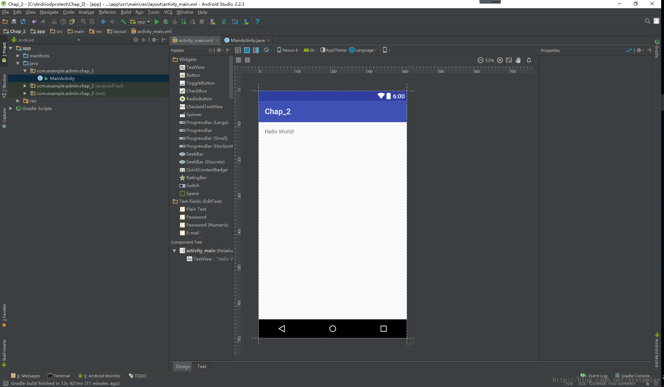Image resolution: width=664 pixels, height=387 pixels.
Task: Open the Nexus 4 device dropdown
Action: 288,50
